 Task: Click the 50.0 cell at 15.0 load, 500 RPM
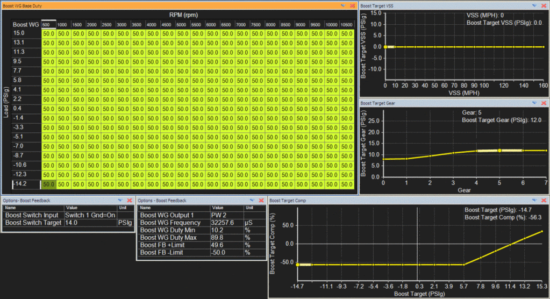pos(49,34)
